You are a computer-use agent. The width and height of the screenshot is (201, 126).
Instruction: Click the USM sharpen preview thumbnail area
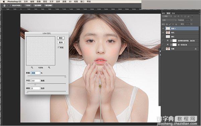41,51
